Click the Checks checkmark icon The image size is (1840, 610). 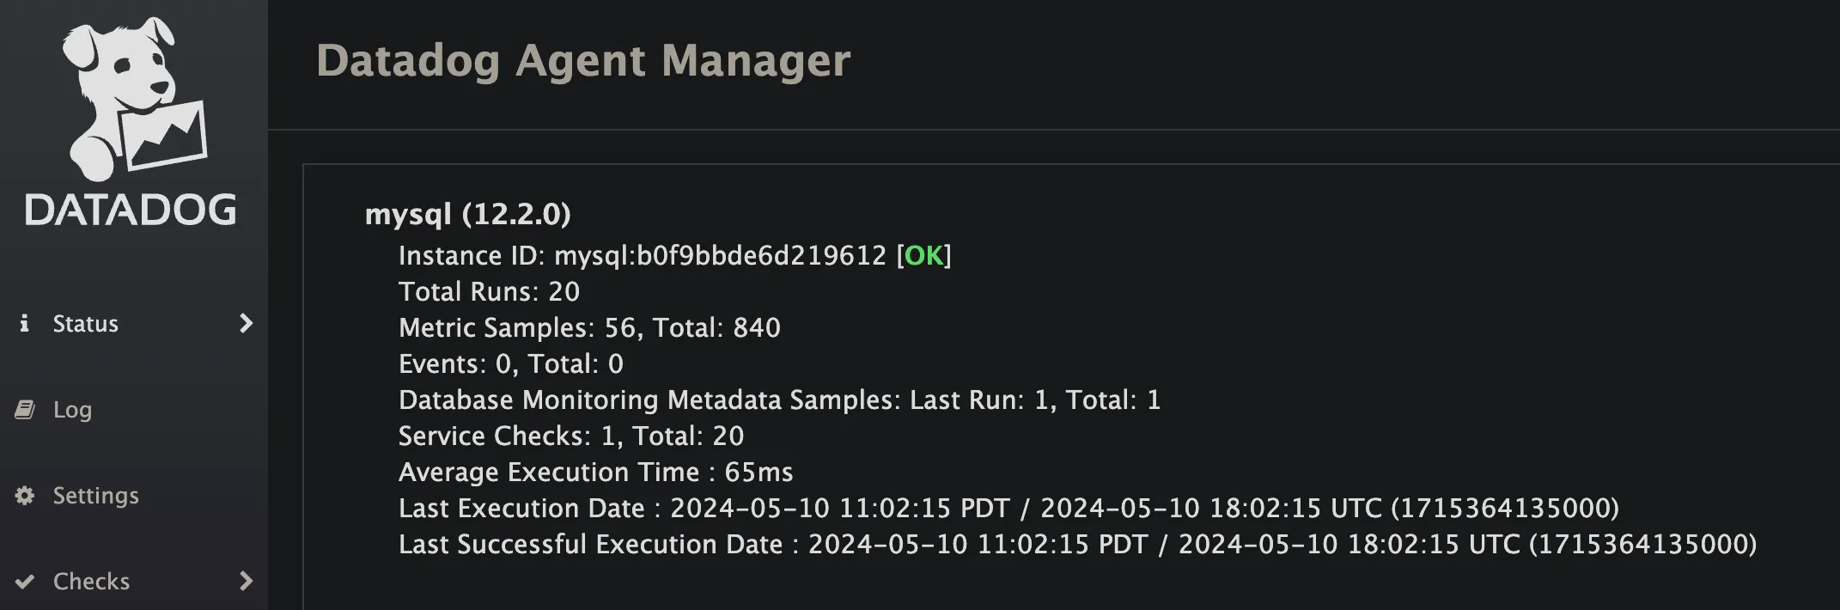[25, 582]
